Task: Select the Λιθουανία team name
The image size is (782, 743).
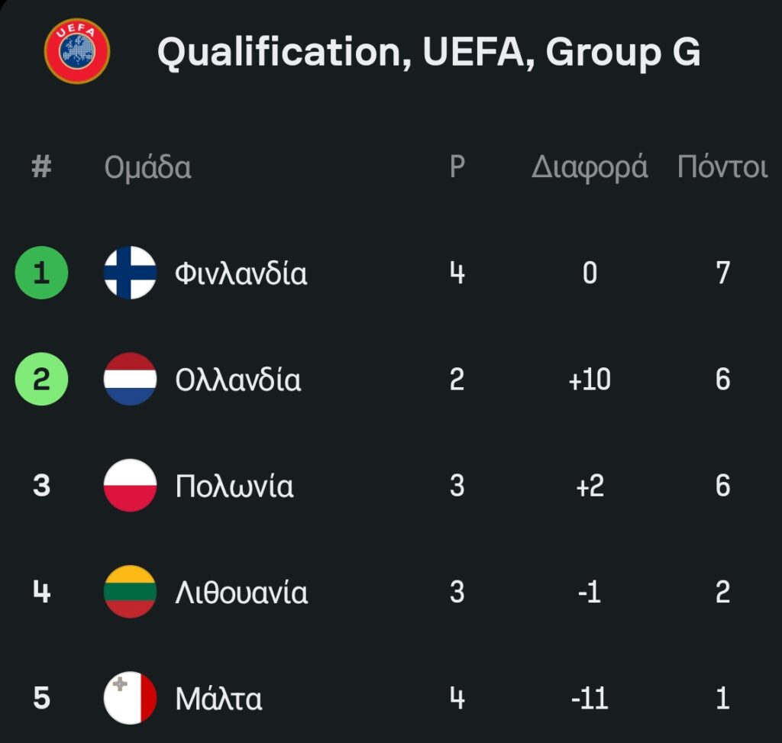Action: click(241, 593)
